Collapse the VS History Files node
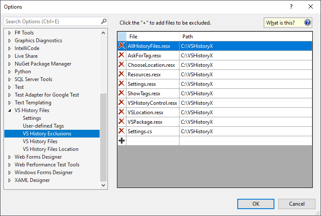This screenshot has width=321, height=216. click(9, 110)
